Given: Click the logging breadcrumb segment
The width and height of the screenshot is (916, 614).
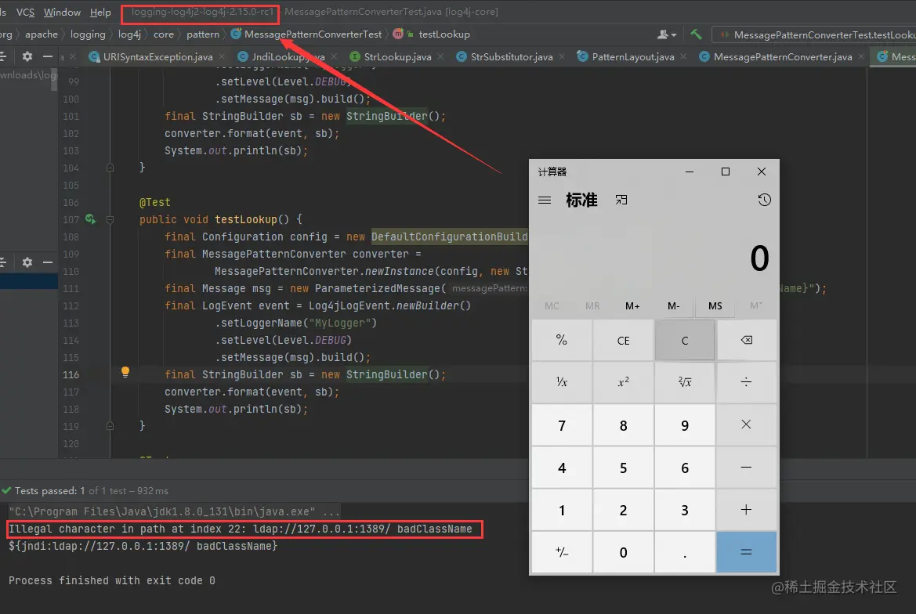Looking at the screenshot, I should click(88, 34).
